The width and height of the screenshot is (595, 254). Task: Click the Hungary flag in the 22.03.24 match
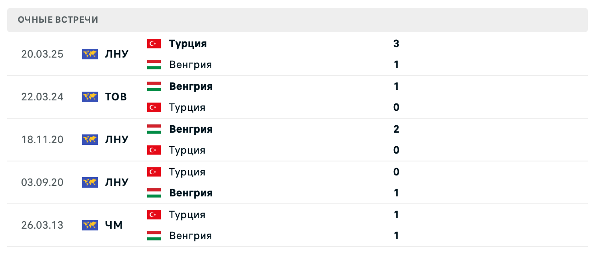tap(154, 86)
